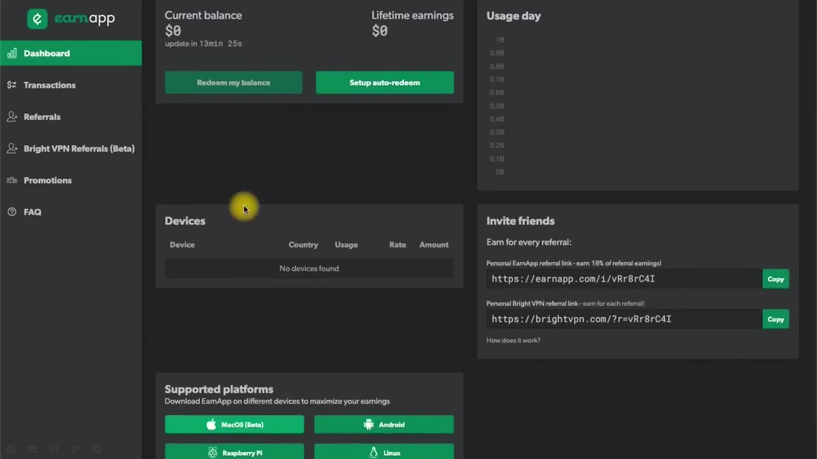Copy the EarnApp referral link

coord(776,279)
